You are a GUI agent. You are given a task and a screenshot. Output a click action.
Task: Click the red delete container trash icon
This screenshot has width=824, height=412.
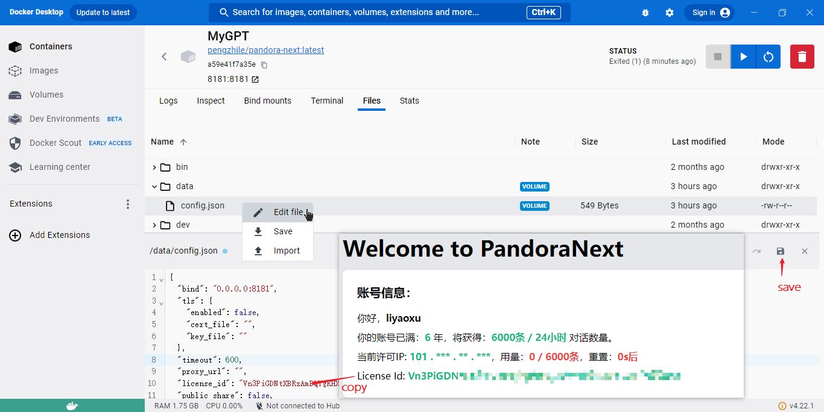802,57
